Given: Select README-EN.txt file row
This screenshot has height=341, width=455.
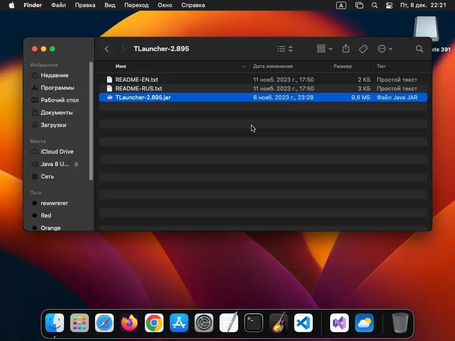Looking at the screenshot, I should (x=263, y=79).
